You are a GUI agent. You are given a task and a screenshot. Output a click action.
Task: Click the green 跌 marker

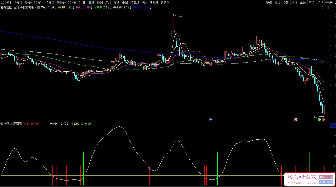coord(319,120)
